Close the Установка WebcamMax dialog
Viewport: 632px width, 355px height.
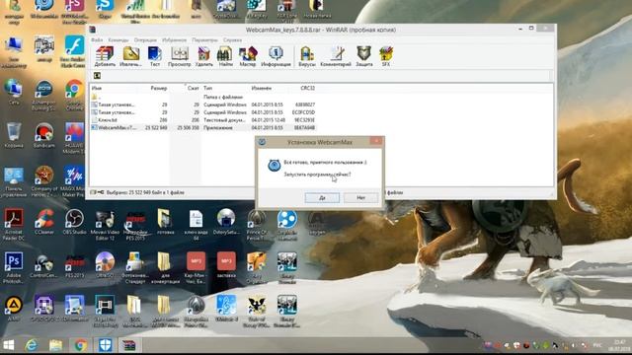point(375,141)
